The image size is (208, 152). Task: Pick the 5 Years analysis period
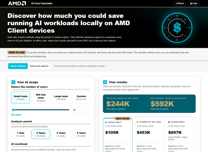tap(81, 134)
